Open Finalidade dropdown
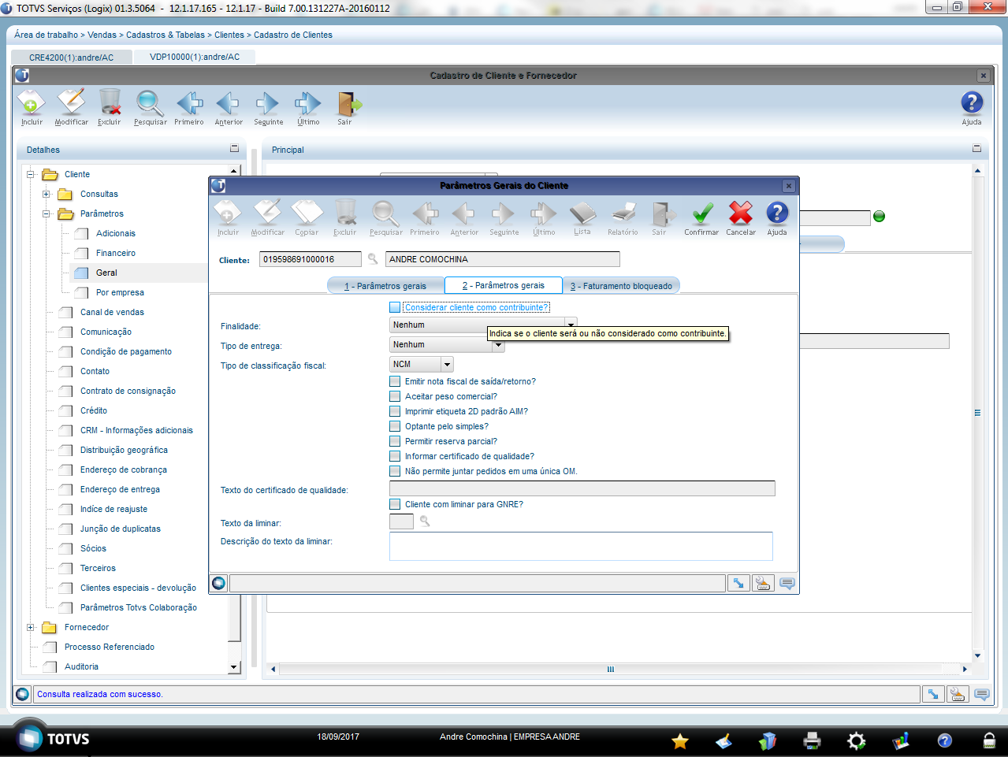 click(x=571, y=325)
